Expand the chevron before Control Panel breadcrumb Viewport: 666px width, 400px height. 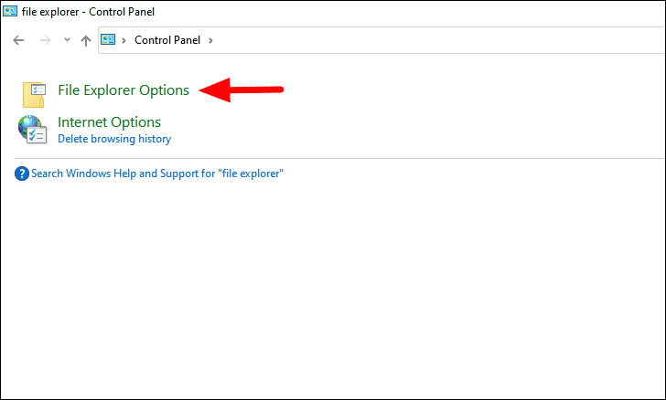[x=124, y=40]
